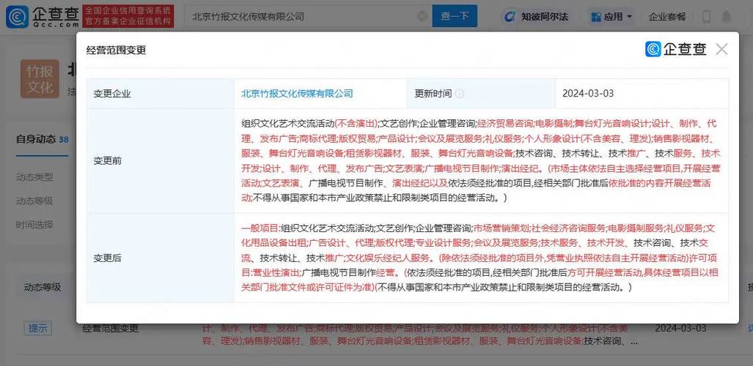753x366 pixels.
Task: Click the 全国企业信用查询系统 red banner
Action: click(128, 16)
